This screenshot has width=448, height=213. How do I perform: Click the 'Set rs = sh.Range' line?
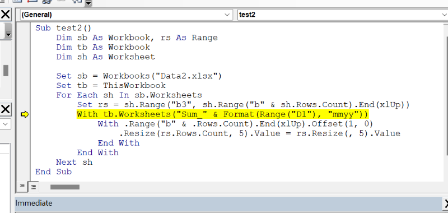[244, 105]
